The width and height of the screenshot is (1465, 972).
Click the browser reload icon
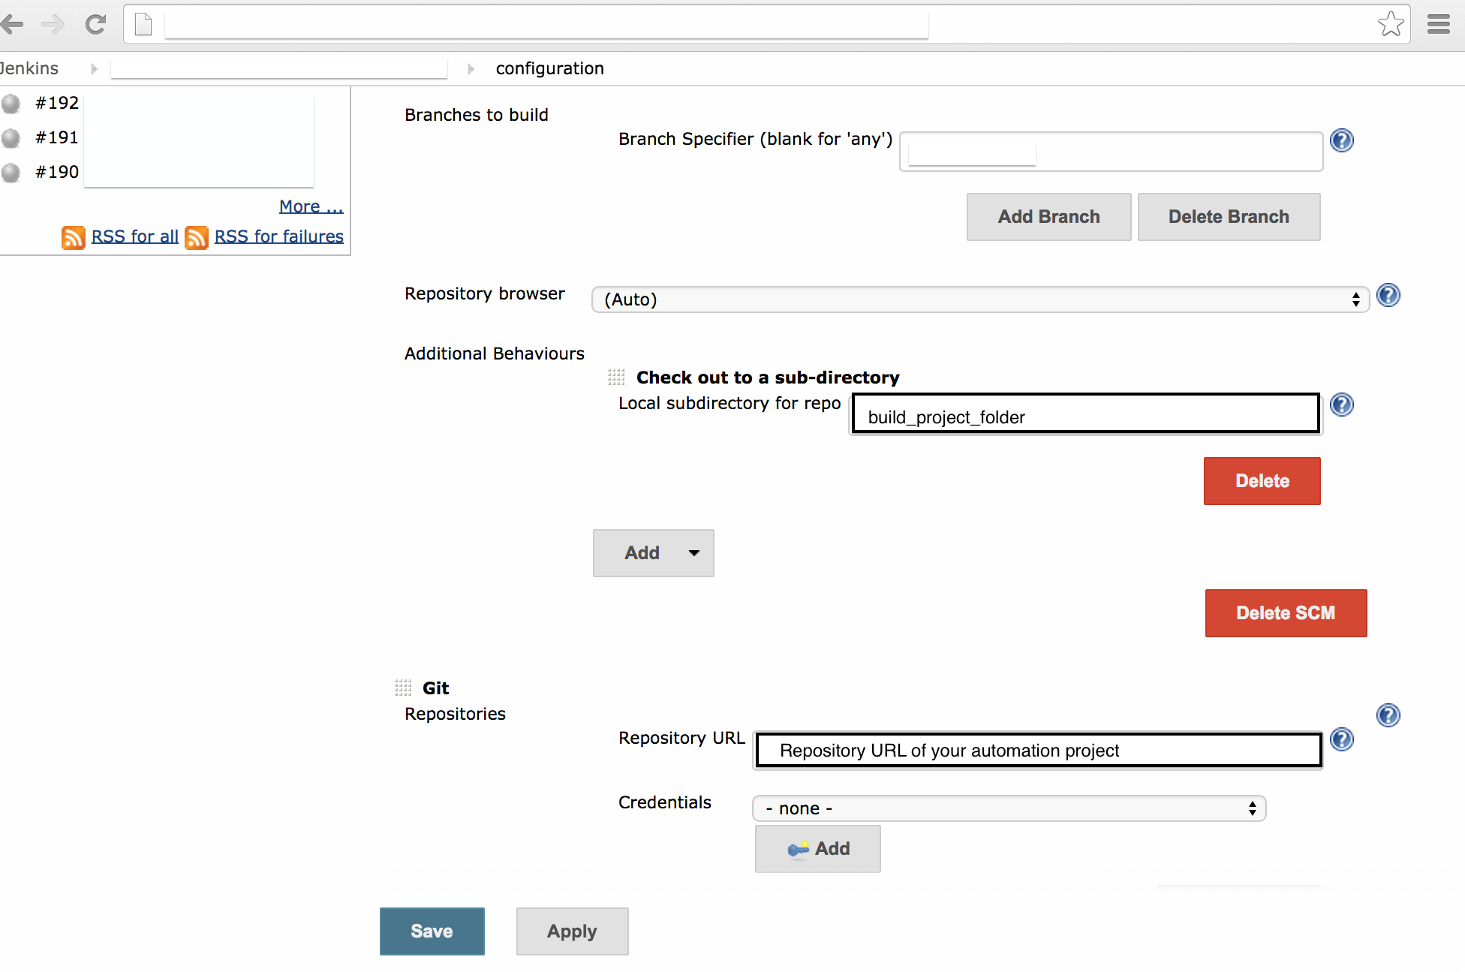(95, 24)
